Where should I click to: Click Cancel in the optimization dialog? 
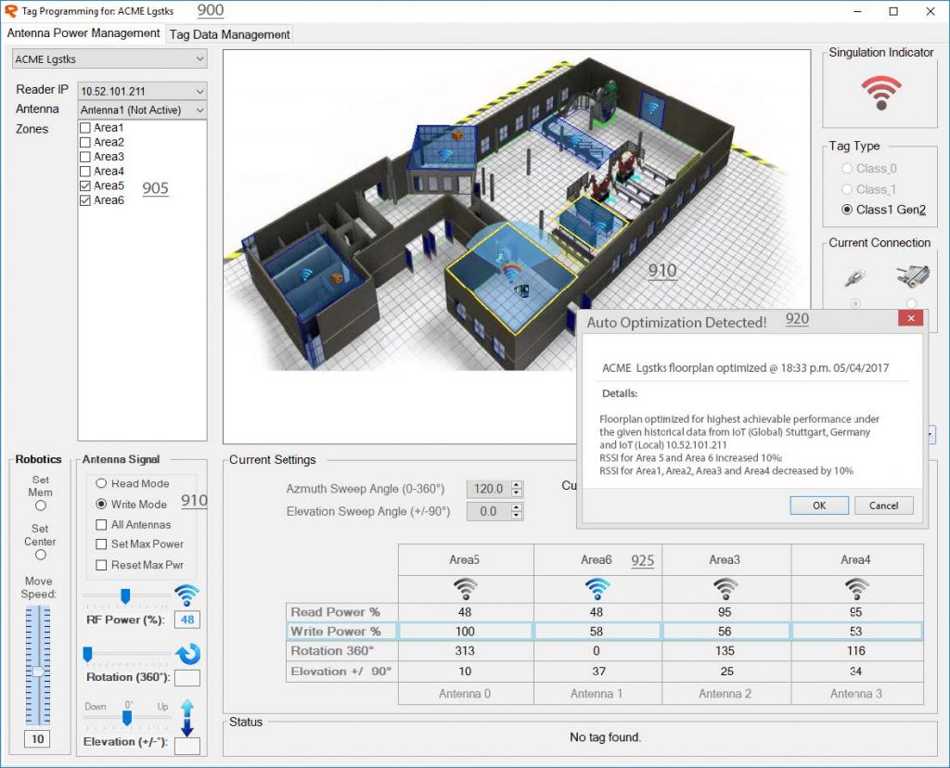tap(882, 506)
